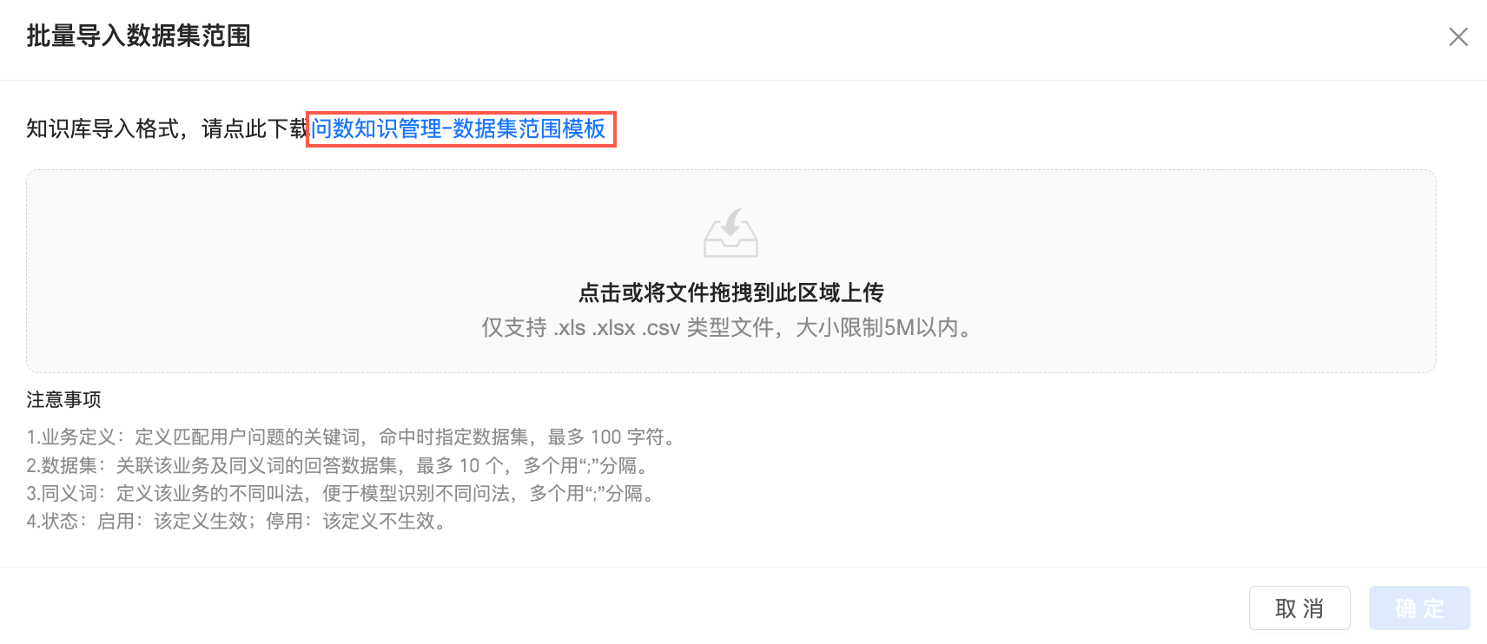The image size is (1487, 644).
Task: Confirm the import with 确定
Action: [1419, 608]
